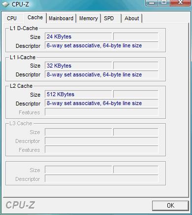Switch to the CPU tab
The width and height of the screenshot is (192, 215).
(14, 18)
